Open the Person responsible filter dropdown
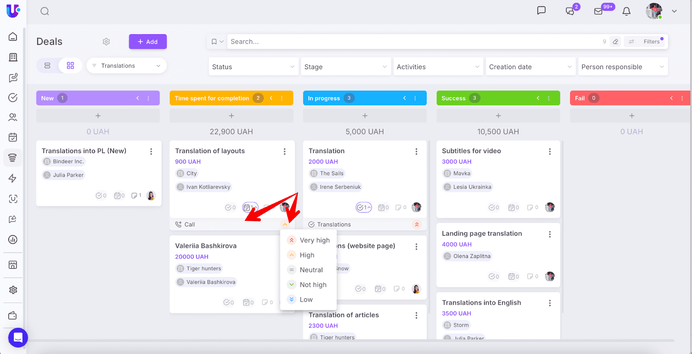Image resolution: width=692 pixels, height=354 pixels. point(623,67)
